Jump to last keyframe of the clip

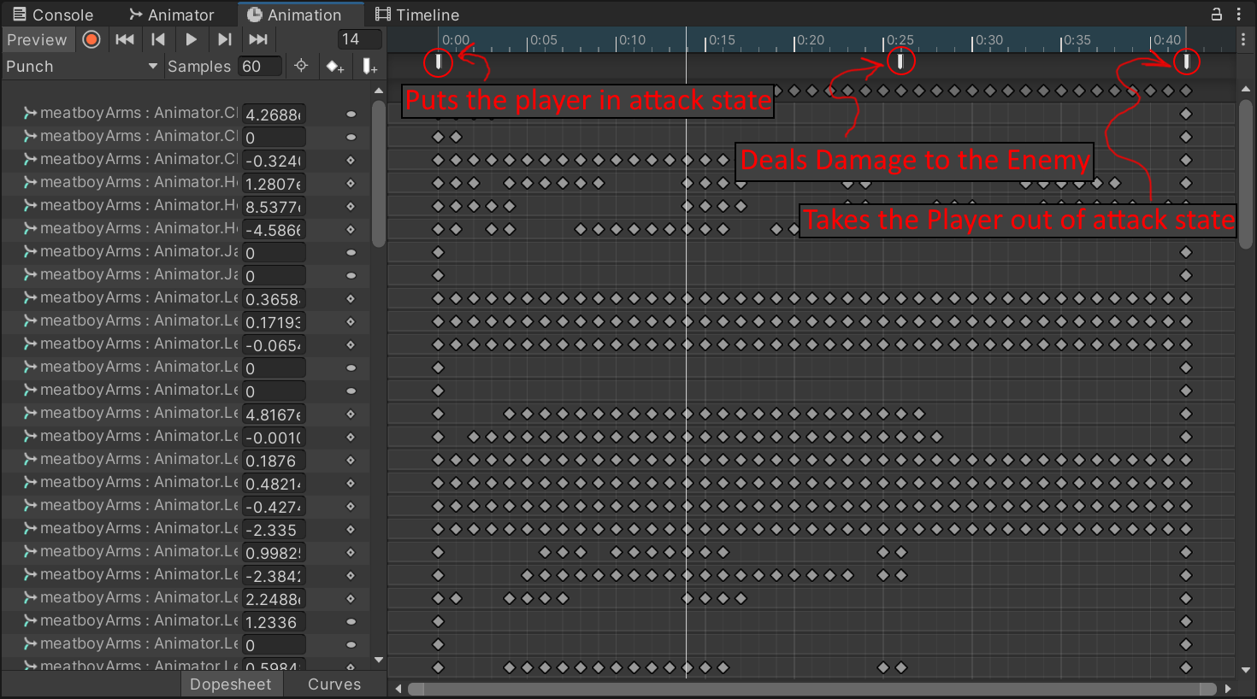[x=258, y=39]
